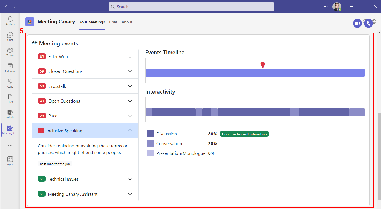Open the About tab
381x209 pixels.
click(127, 22)
